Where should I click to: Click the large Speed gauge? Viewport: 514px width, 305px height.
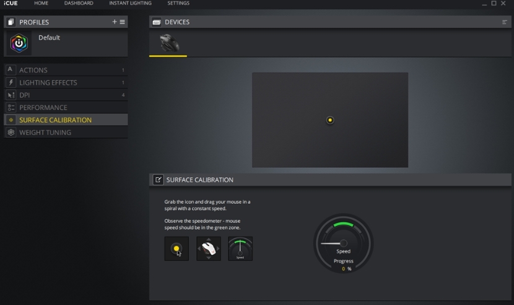[x=343, y=243]
